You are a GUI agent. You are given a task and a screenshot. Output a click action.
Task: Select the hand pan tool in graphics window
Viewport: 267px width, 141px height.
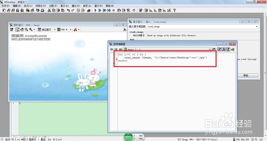[22, 30]
